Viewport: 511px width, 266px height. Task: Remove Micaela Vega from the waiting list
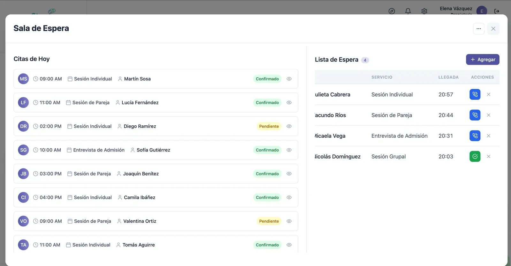coord(489,136)
